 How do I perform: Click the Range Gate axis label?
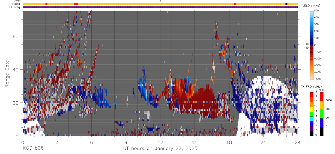(7, 74)
